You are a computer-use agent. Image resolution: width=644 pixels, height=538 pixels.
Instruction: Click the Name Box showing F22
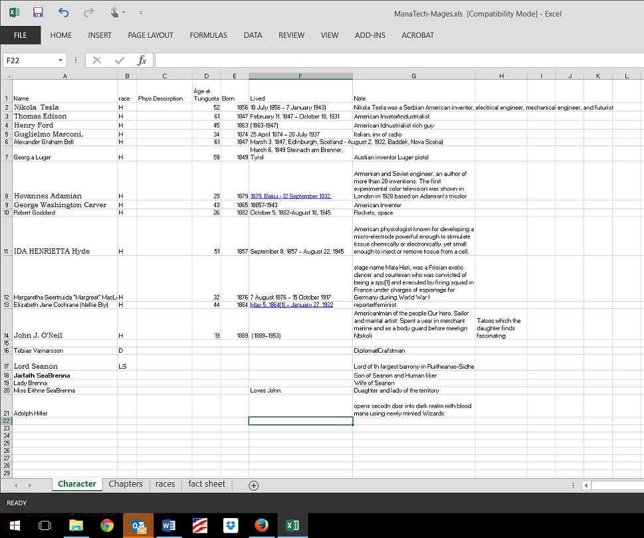click(29, 60)
